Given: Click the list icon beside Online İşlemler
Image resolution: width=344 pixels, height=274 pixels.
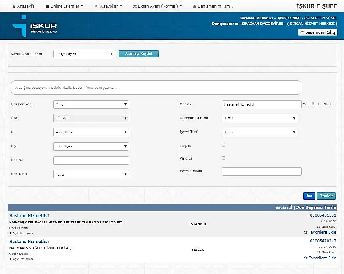Looking at the screenshot, I should tap(47, 6).
